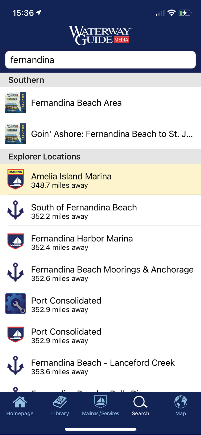
Task: Switch to Marinas/Services tab
Action: [100, 406]
